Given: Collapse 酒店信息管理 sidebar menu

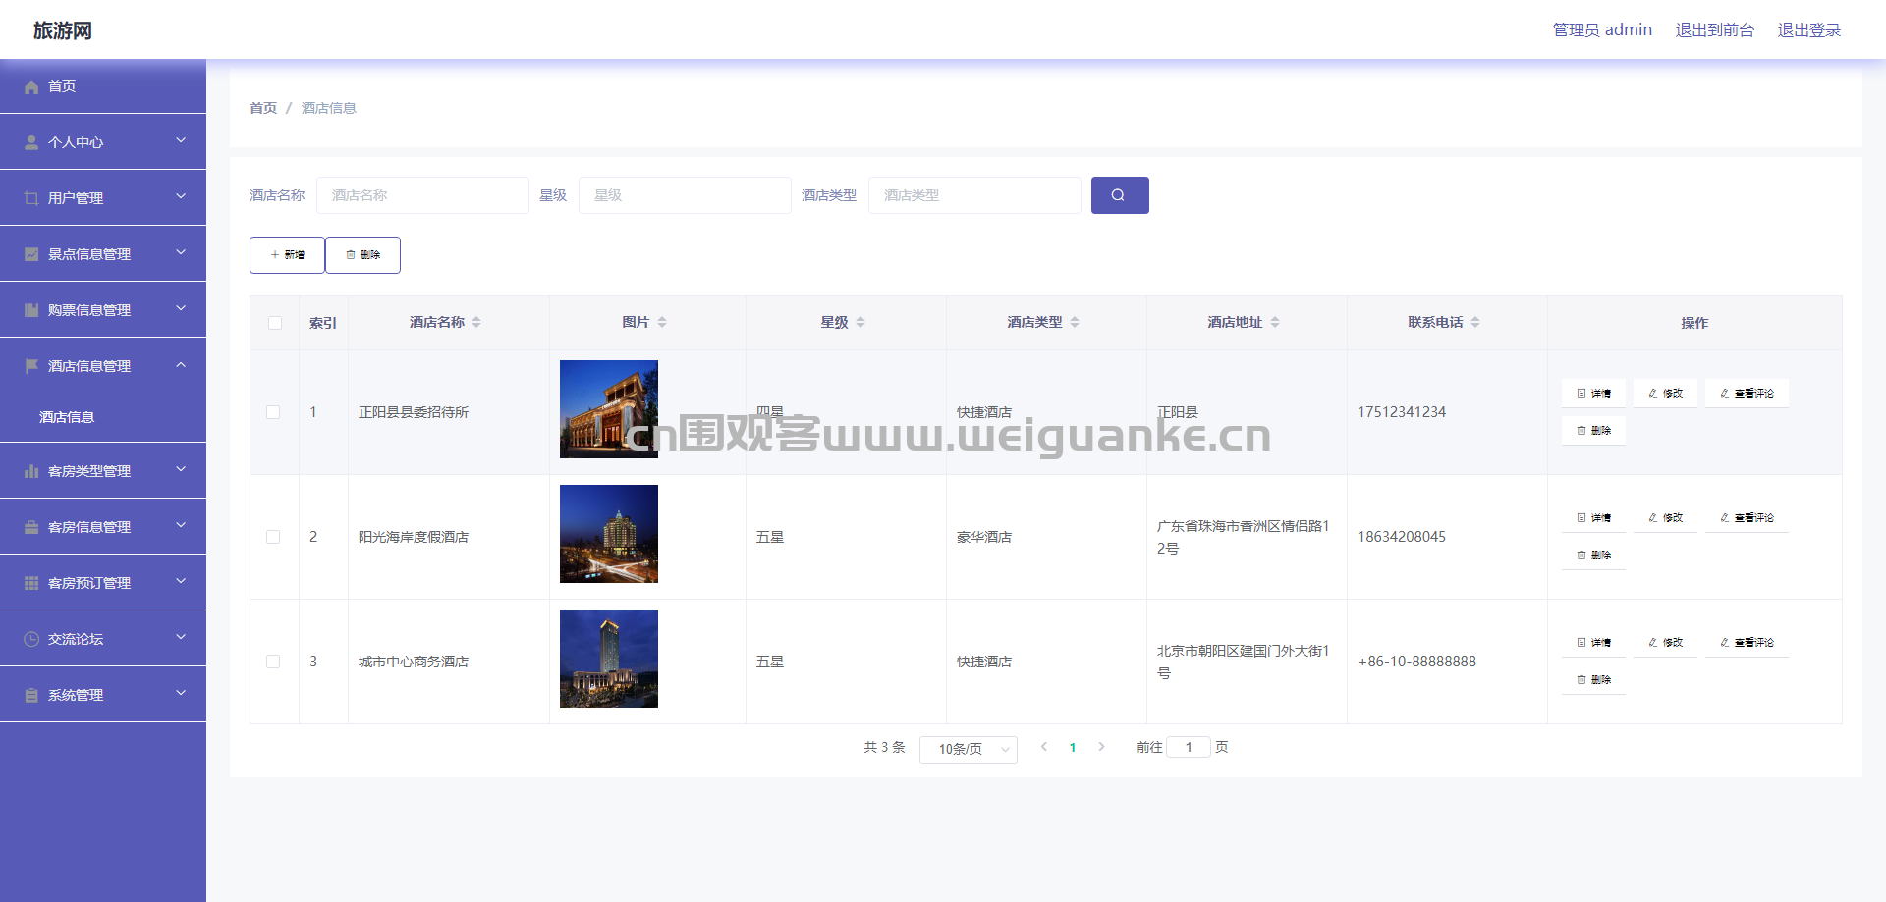Looking at the screenshot, I should (x=103, y=365).
